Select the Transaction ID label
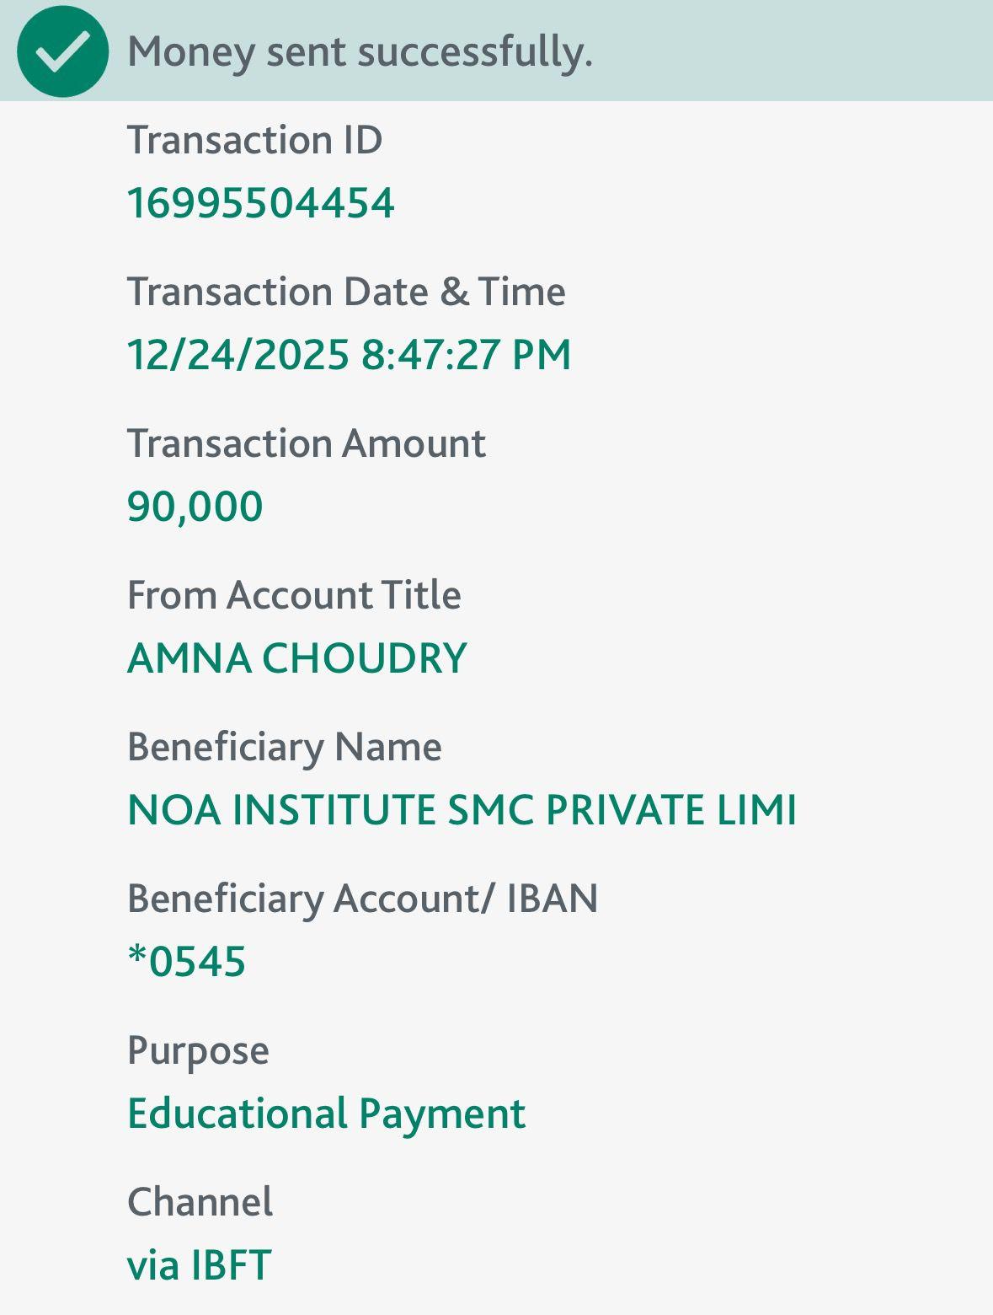 pyautogui.click(x=254, y=140)
